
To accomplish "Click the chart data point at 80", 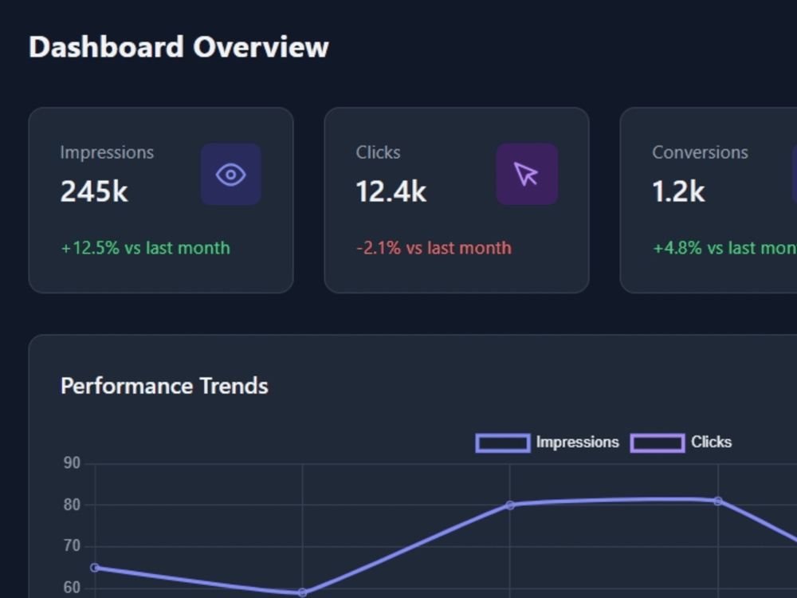I will pos(510,505).
